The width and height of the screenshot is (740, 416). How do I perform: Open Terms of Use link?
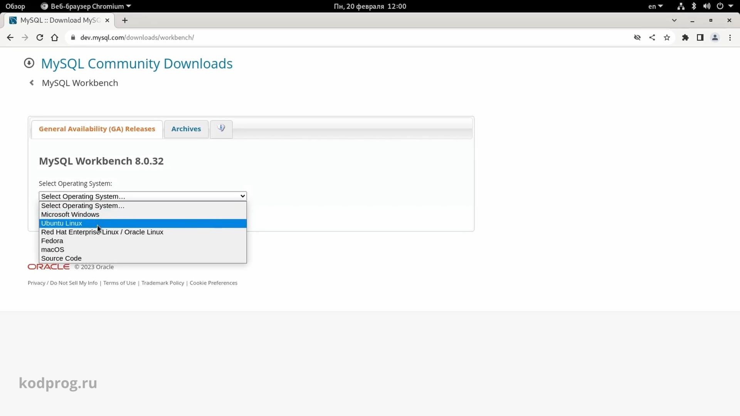[x=119, y=283]
